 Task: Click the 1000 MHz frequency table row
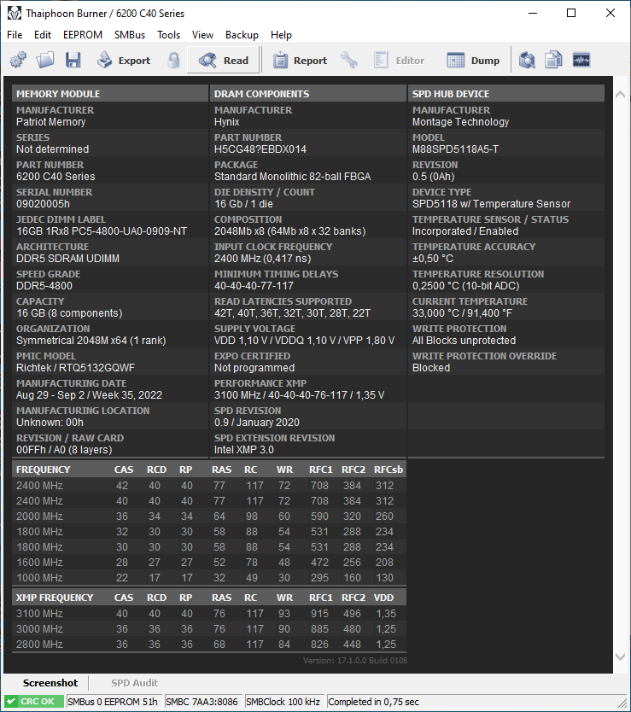209,578
